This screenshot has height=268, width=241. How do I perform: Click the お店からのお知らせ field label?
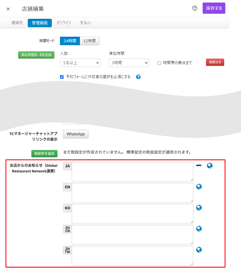point(33,168)
